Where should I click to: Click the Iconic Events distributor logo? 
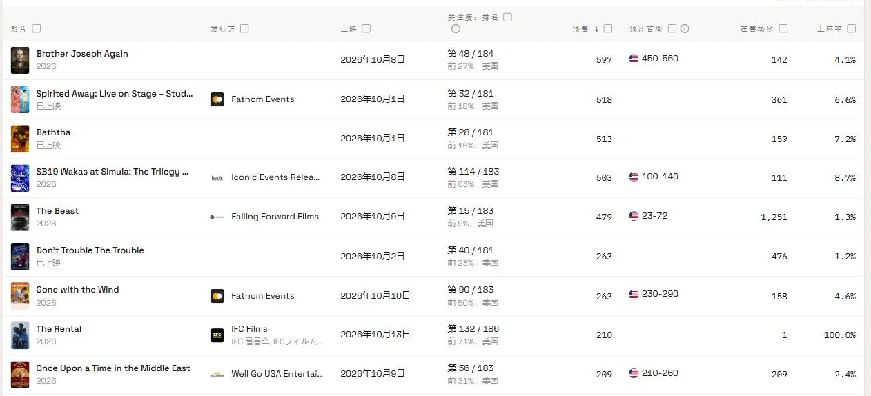[x=217, y=178]
